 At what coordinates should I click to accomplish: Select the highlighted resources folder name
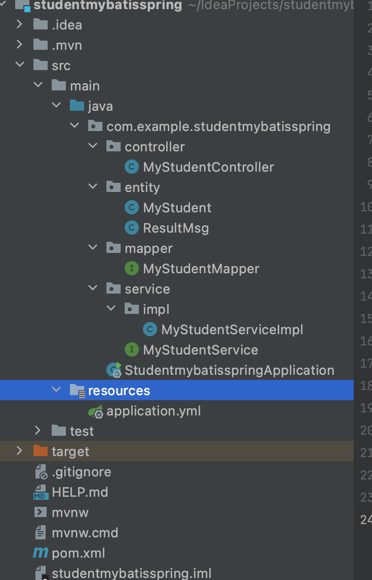click(119, 390)
